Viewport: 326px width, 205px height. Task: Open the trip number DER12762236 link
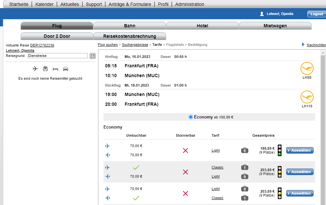point(42,45)
